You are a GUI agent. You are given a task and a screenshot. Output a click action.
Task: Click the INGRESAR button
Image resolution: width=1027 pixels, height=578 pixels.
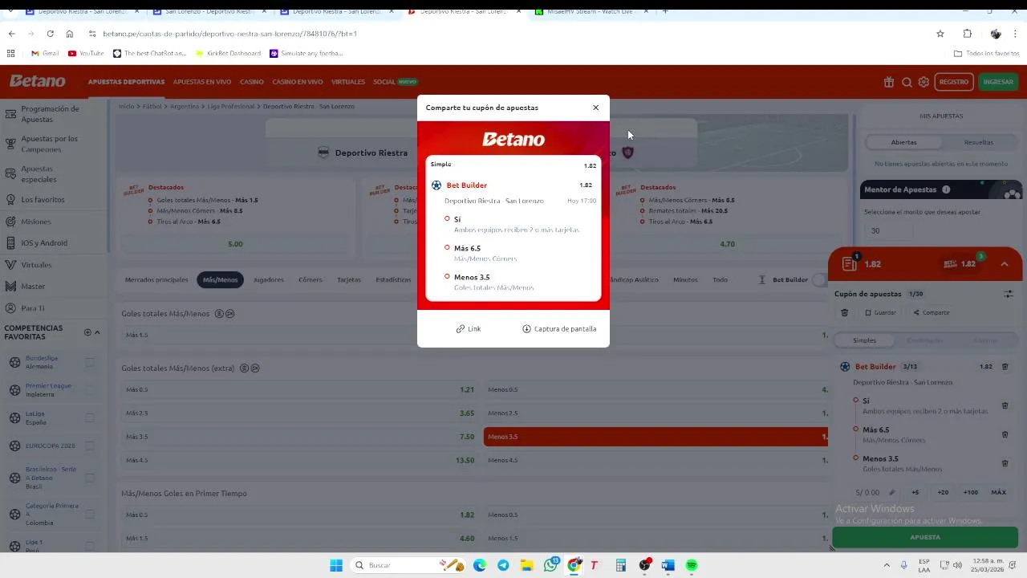998,82
